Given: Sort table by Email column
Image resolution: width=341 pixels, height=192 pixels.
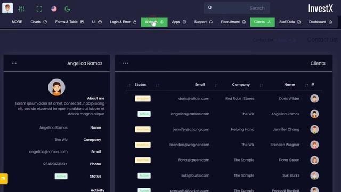Looking at the screenshot, I should pyautogui.click(x=200, y=85).
